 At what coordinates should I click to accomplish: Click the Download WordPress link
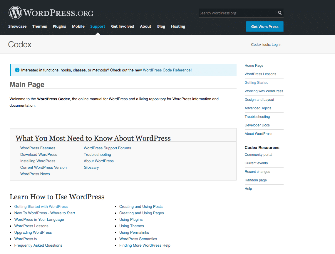38,154
